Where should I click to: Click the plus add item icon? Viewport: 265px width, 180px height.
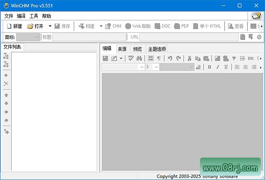click(6, 75)
